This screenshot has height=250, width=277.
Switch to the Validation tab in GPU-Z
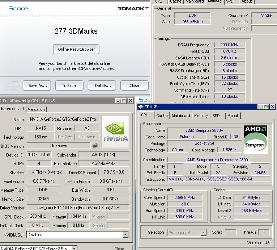pos(36,109)
